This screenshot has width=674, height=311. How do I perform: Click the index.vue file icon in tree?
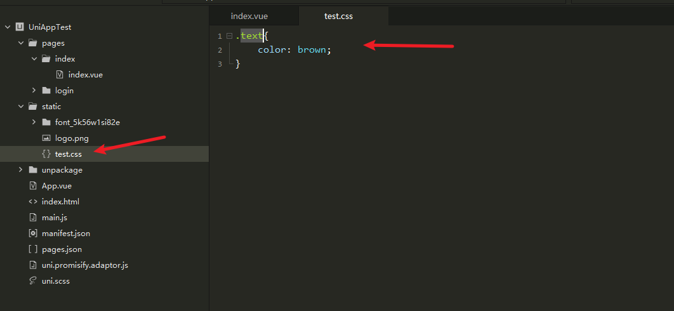coord(60,75)
